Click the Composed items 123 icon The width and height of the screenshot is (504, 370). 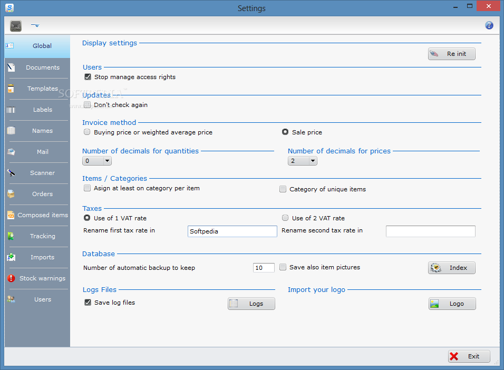tap(11, 215)
